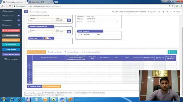Click the document icon in the header
Viewport: 183px width, 102px height.
point(163,12)
